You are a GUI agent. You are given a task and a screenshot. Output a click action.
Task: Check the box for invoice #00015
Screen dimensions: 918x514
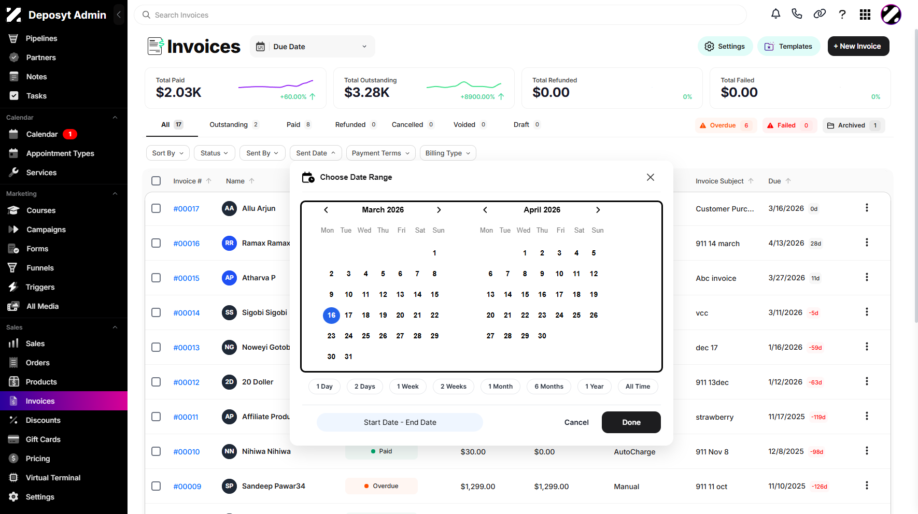pos(156,278)
